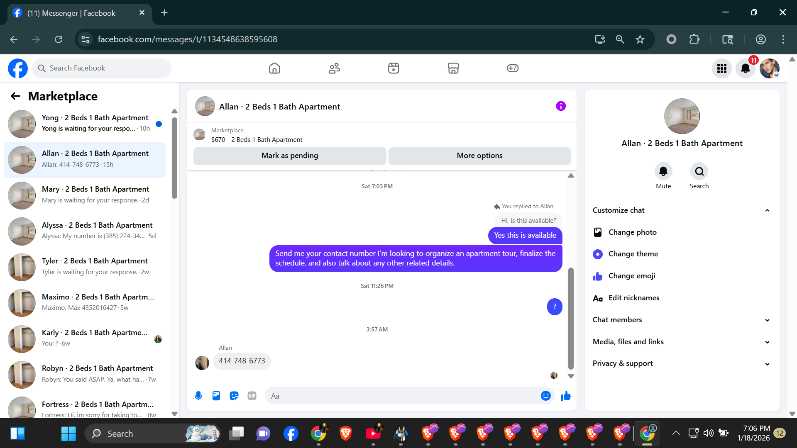
Task: Open the sticker picker icon
Action: [234, 396]
